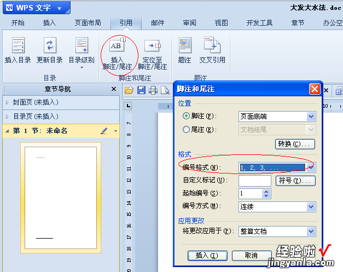Select the page thumbnail in section 1
Viewport: 343px width, 272px height.
pos(61,198)
